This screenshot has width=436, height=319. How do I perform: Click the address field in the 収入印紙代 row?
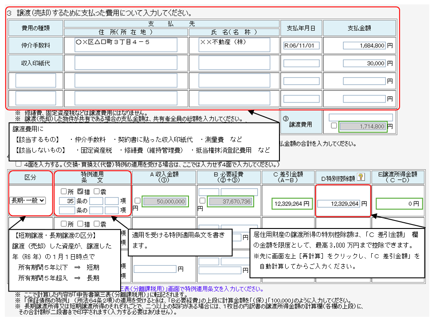click(126, 63)
